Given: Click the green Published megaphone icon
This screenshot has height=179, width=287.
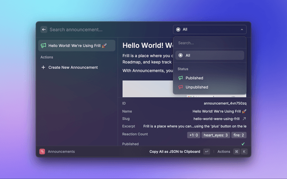Looking at the screenshot, I should [x=180, y=78].
